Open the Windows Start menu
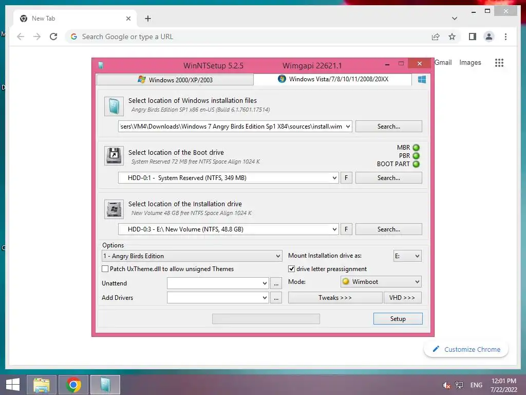This screenshot has height=395, width=526. pos(13,385)
